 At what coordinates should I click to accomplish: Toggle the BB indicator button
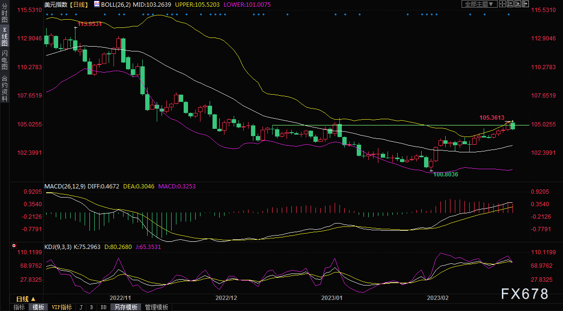point(103,307)
